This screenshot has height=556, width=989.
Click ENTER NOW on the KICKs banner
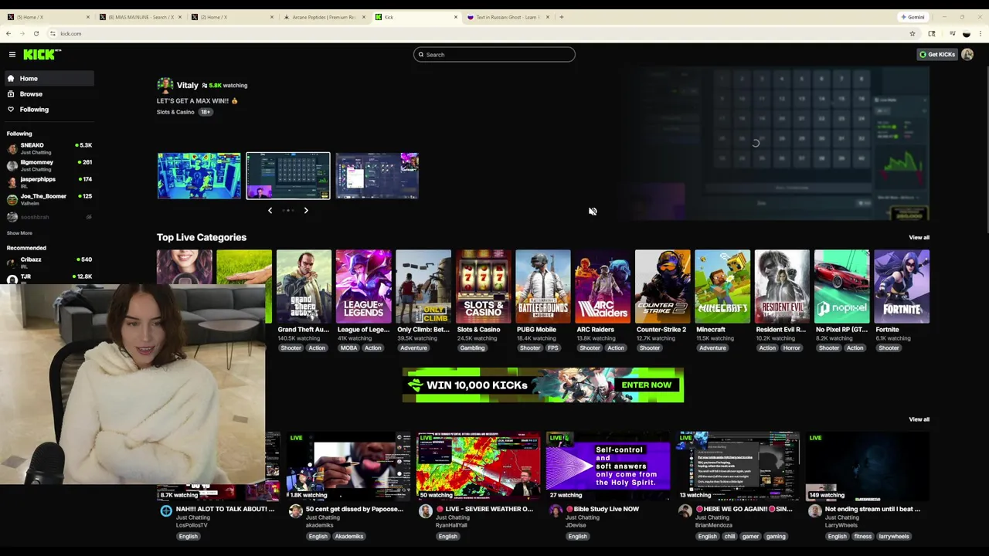646,385
